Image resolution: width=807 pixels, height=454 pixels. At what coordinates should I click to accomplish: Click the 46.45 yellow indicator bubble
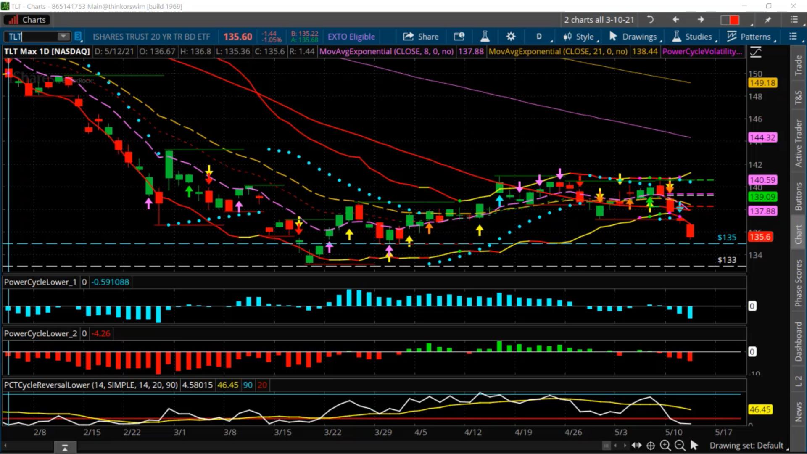[x=760, y=409]
